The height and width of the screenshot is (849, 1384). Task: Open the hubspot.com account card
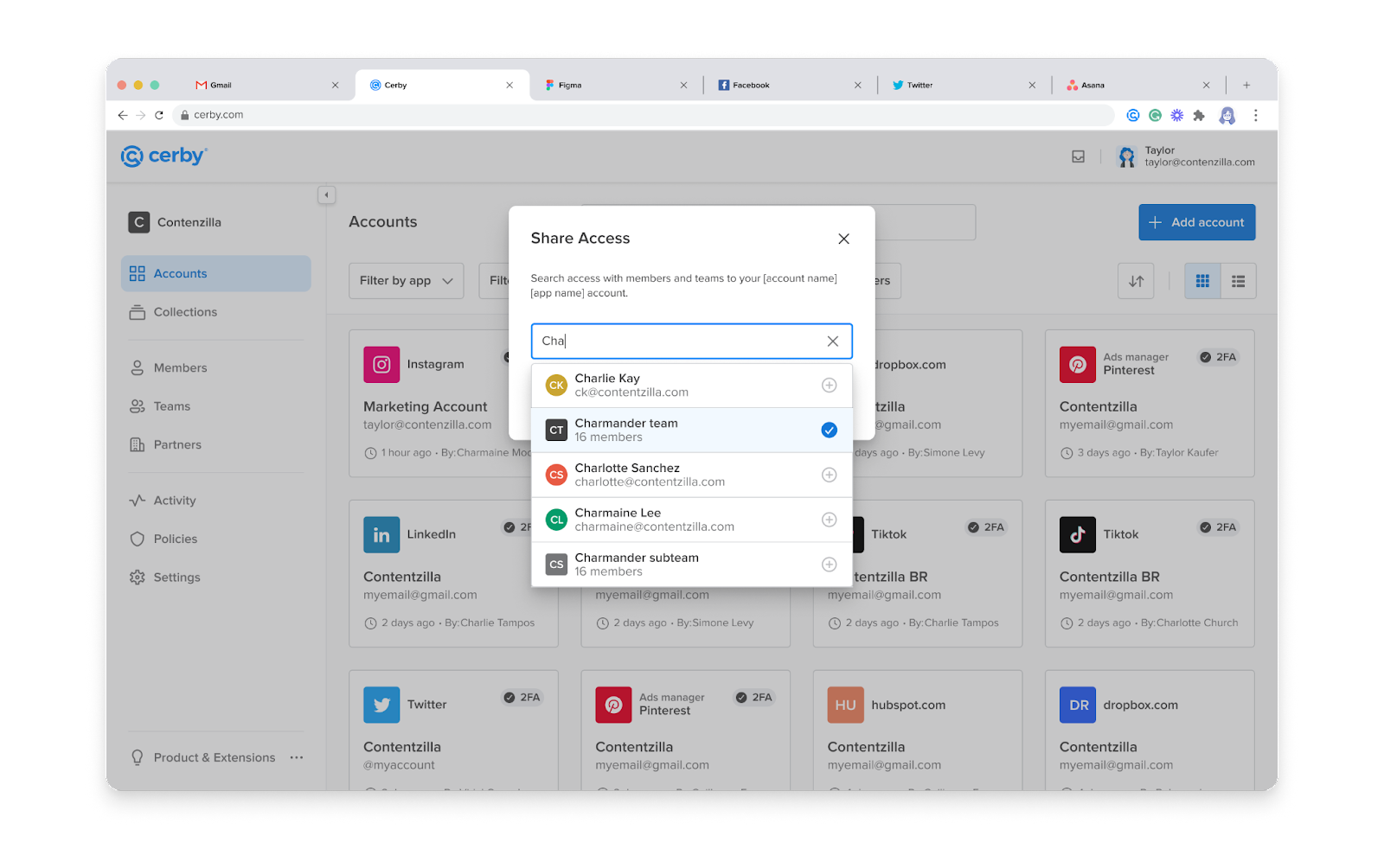[x=917, y=731]
